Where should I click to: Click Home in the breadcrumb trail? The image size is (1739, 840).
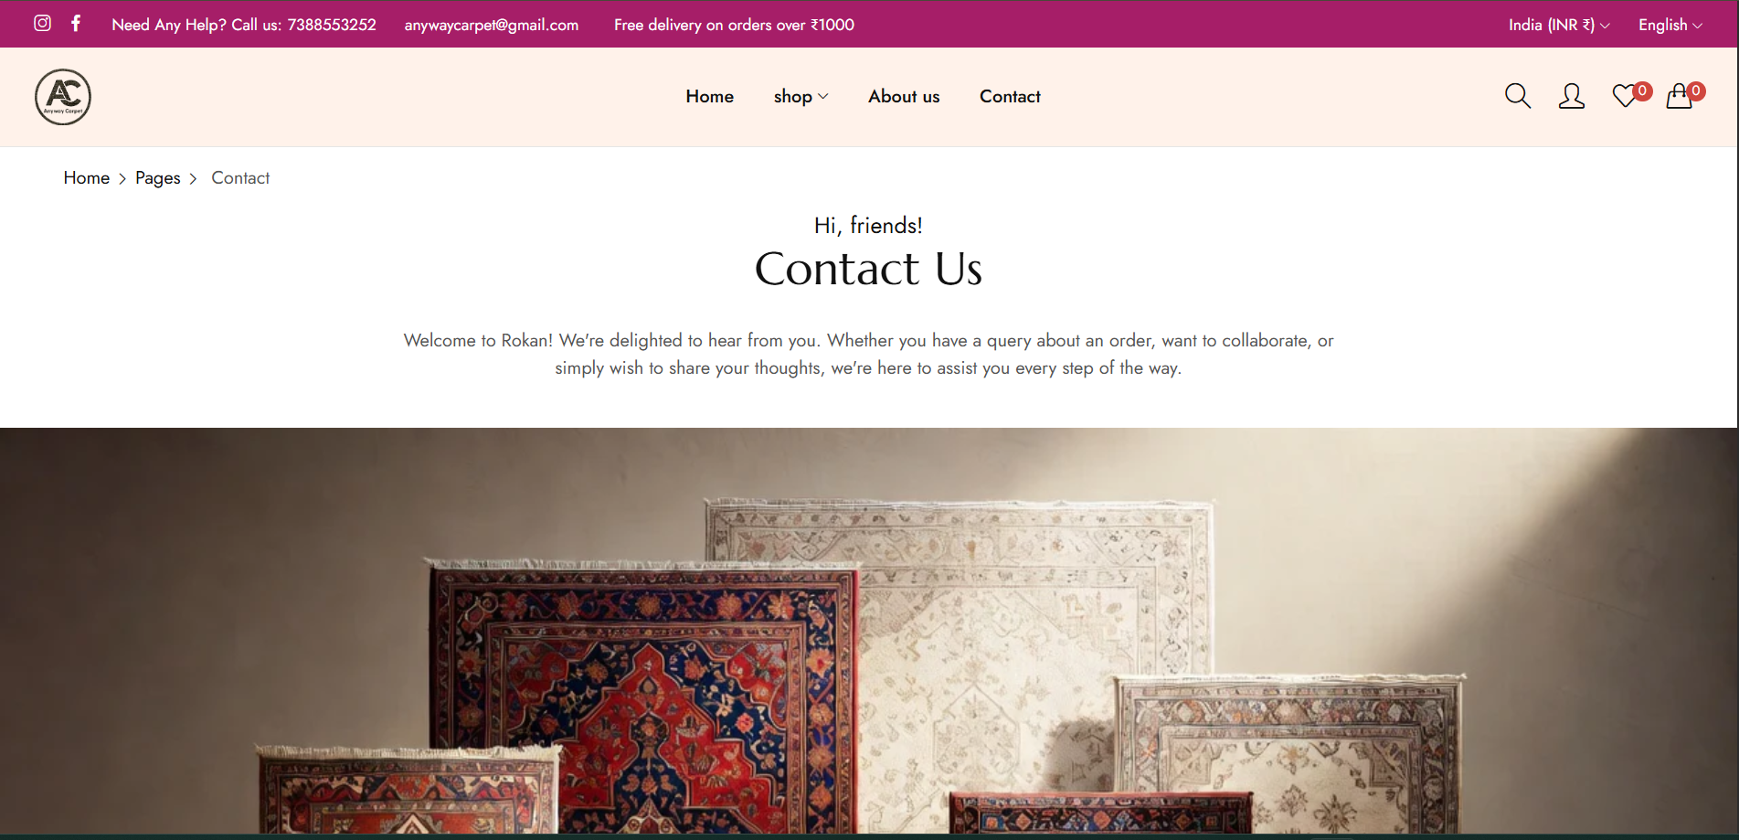87,177
